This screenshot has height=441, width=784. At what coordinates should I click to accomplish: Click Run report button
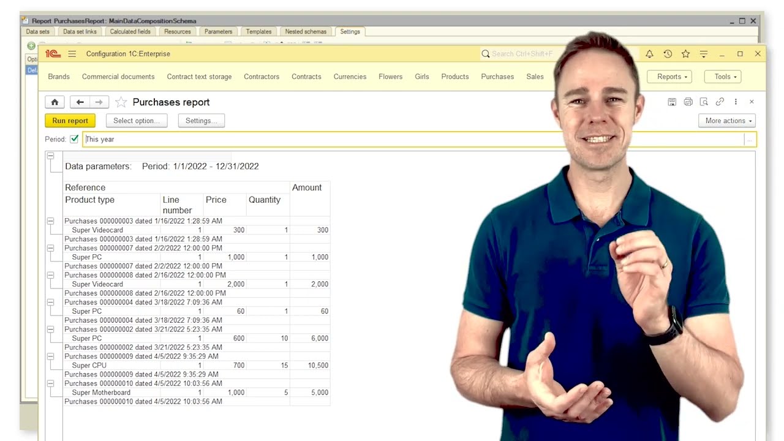(70, 121)
